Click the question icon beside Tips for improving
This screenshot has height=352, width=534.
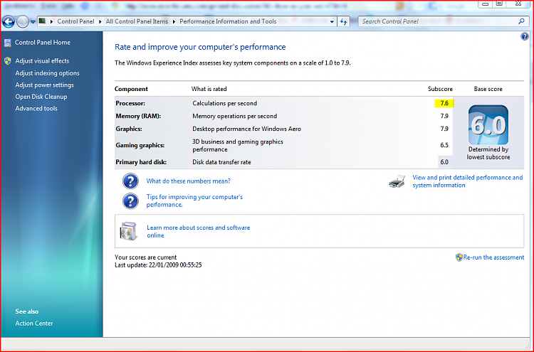click(130, 201)
